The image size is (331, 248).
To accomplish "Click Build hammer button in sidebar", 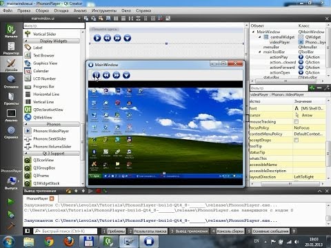I will click(10, 226).
